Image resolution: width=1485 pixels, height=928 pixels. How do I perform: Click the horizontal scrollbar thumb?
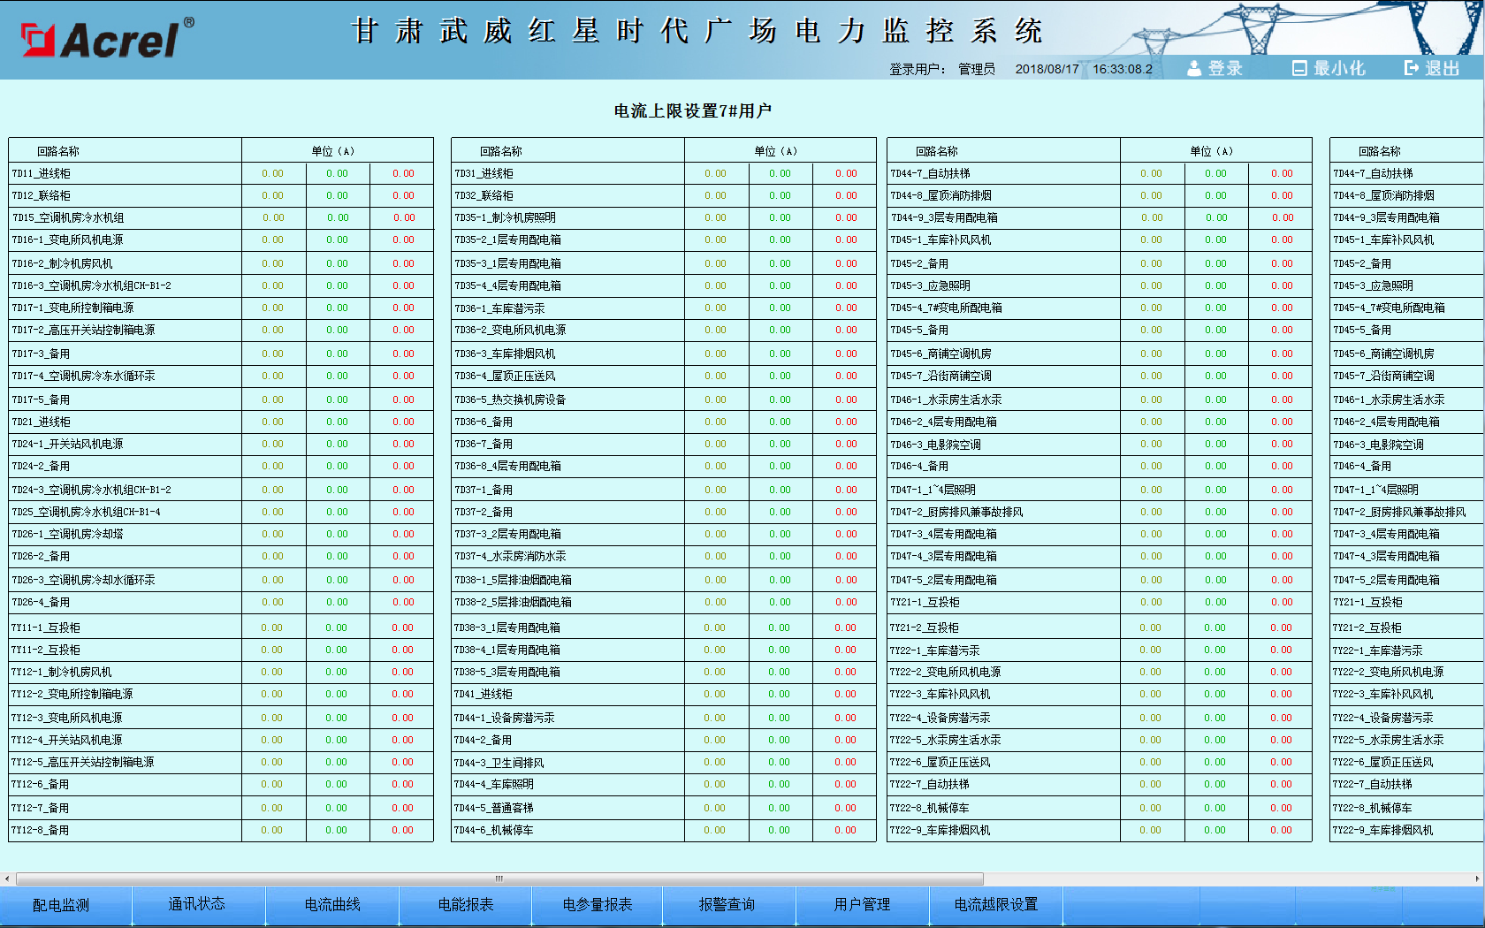[499, 879]
